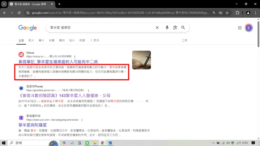Screen dimensions: 260x146
Task: Switch to the 新聞 tab
Action: point(82,40)
